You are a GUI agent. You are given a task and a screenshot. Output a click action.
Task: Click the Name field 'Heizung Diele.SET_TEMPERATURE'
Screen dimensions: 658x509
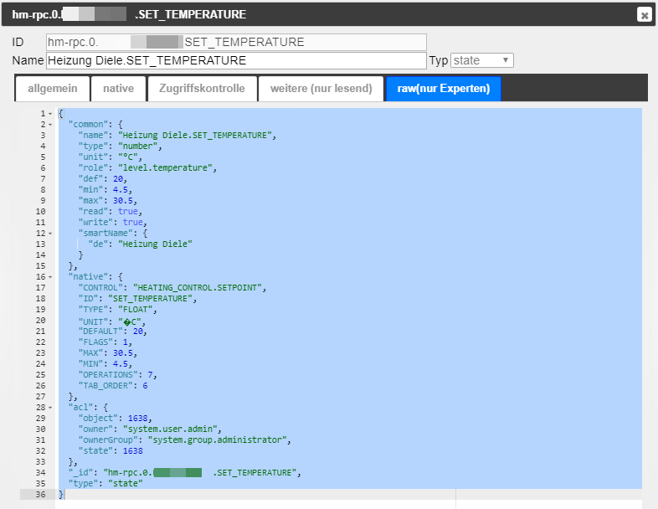(x=236, y=60)
